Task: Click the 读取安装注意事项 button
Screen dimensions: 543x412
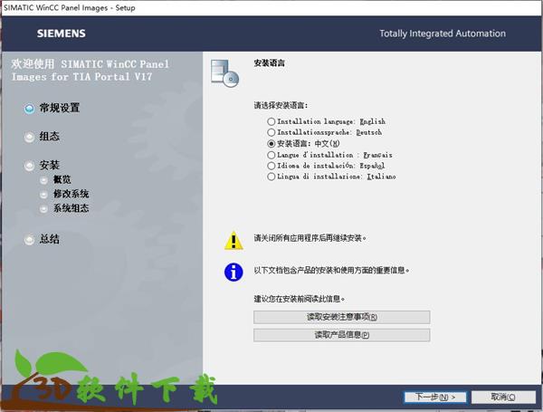Action: point(342,317)
